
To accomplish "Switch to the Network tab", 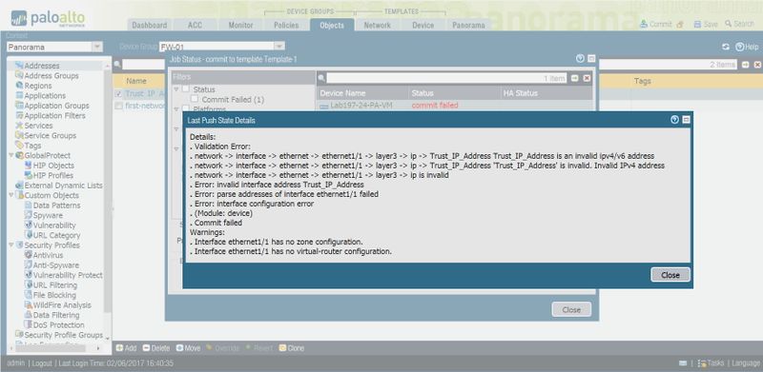I will point(377,26).
